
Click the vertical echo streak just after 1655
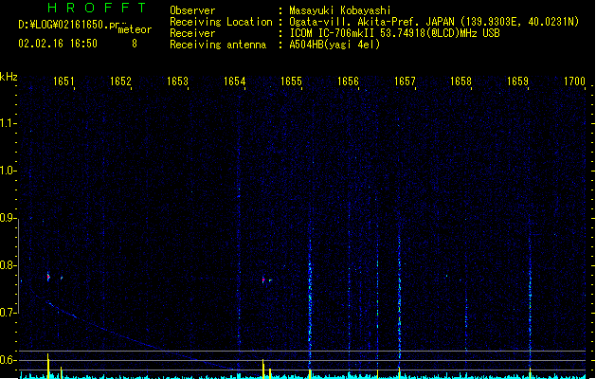[310, 304]
